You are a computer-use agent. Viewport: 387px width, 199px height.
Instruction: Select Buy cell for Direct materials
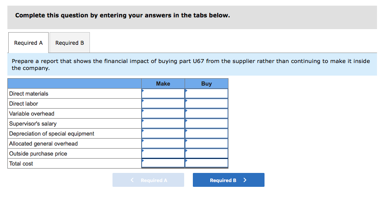pyautogui.click(x=206, y=94)
